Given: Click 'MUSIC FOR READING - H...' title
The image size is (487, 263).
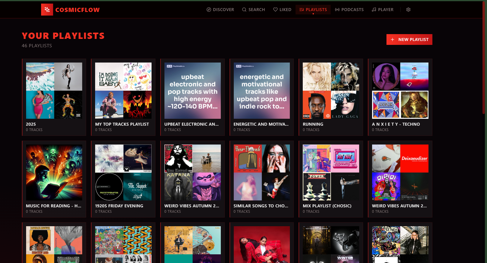Looking at the screenshot, I should tap(53, 206).
